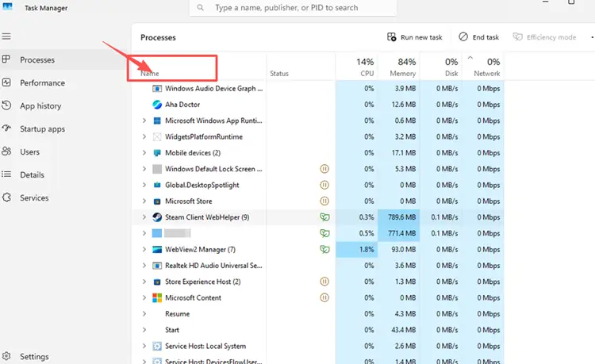Click the End task circle icon
The width and height of the screenshot is (595, 364).
(463, 36)
